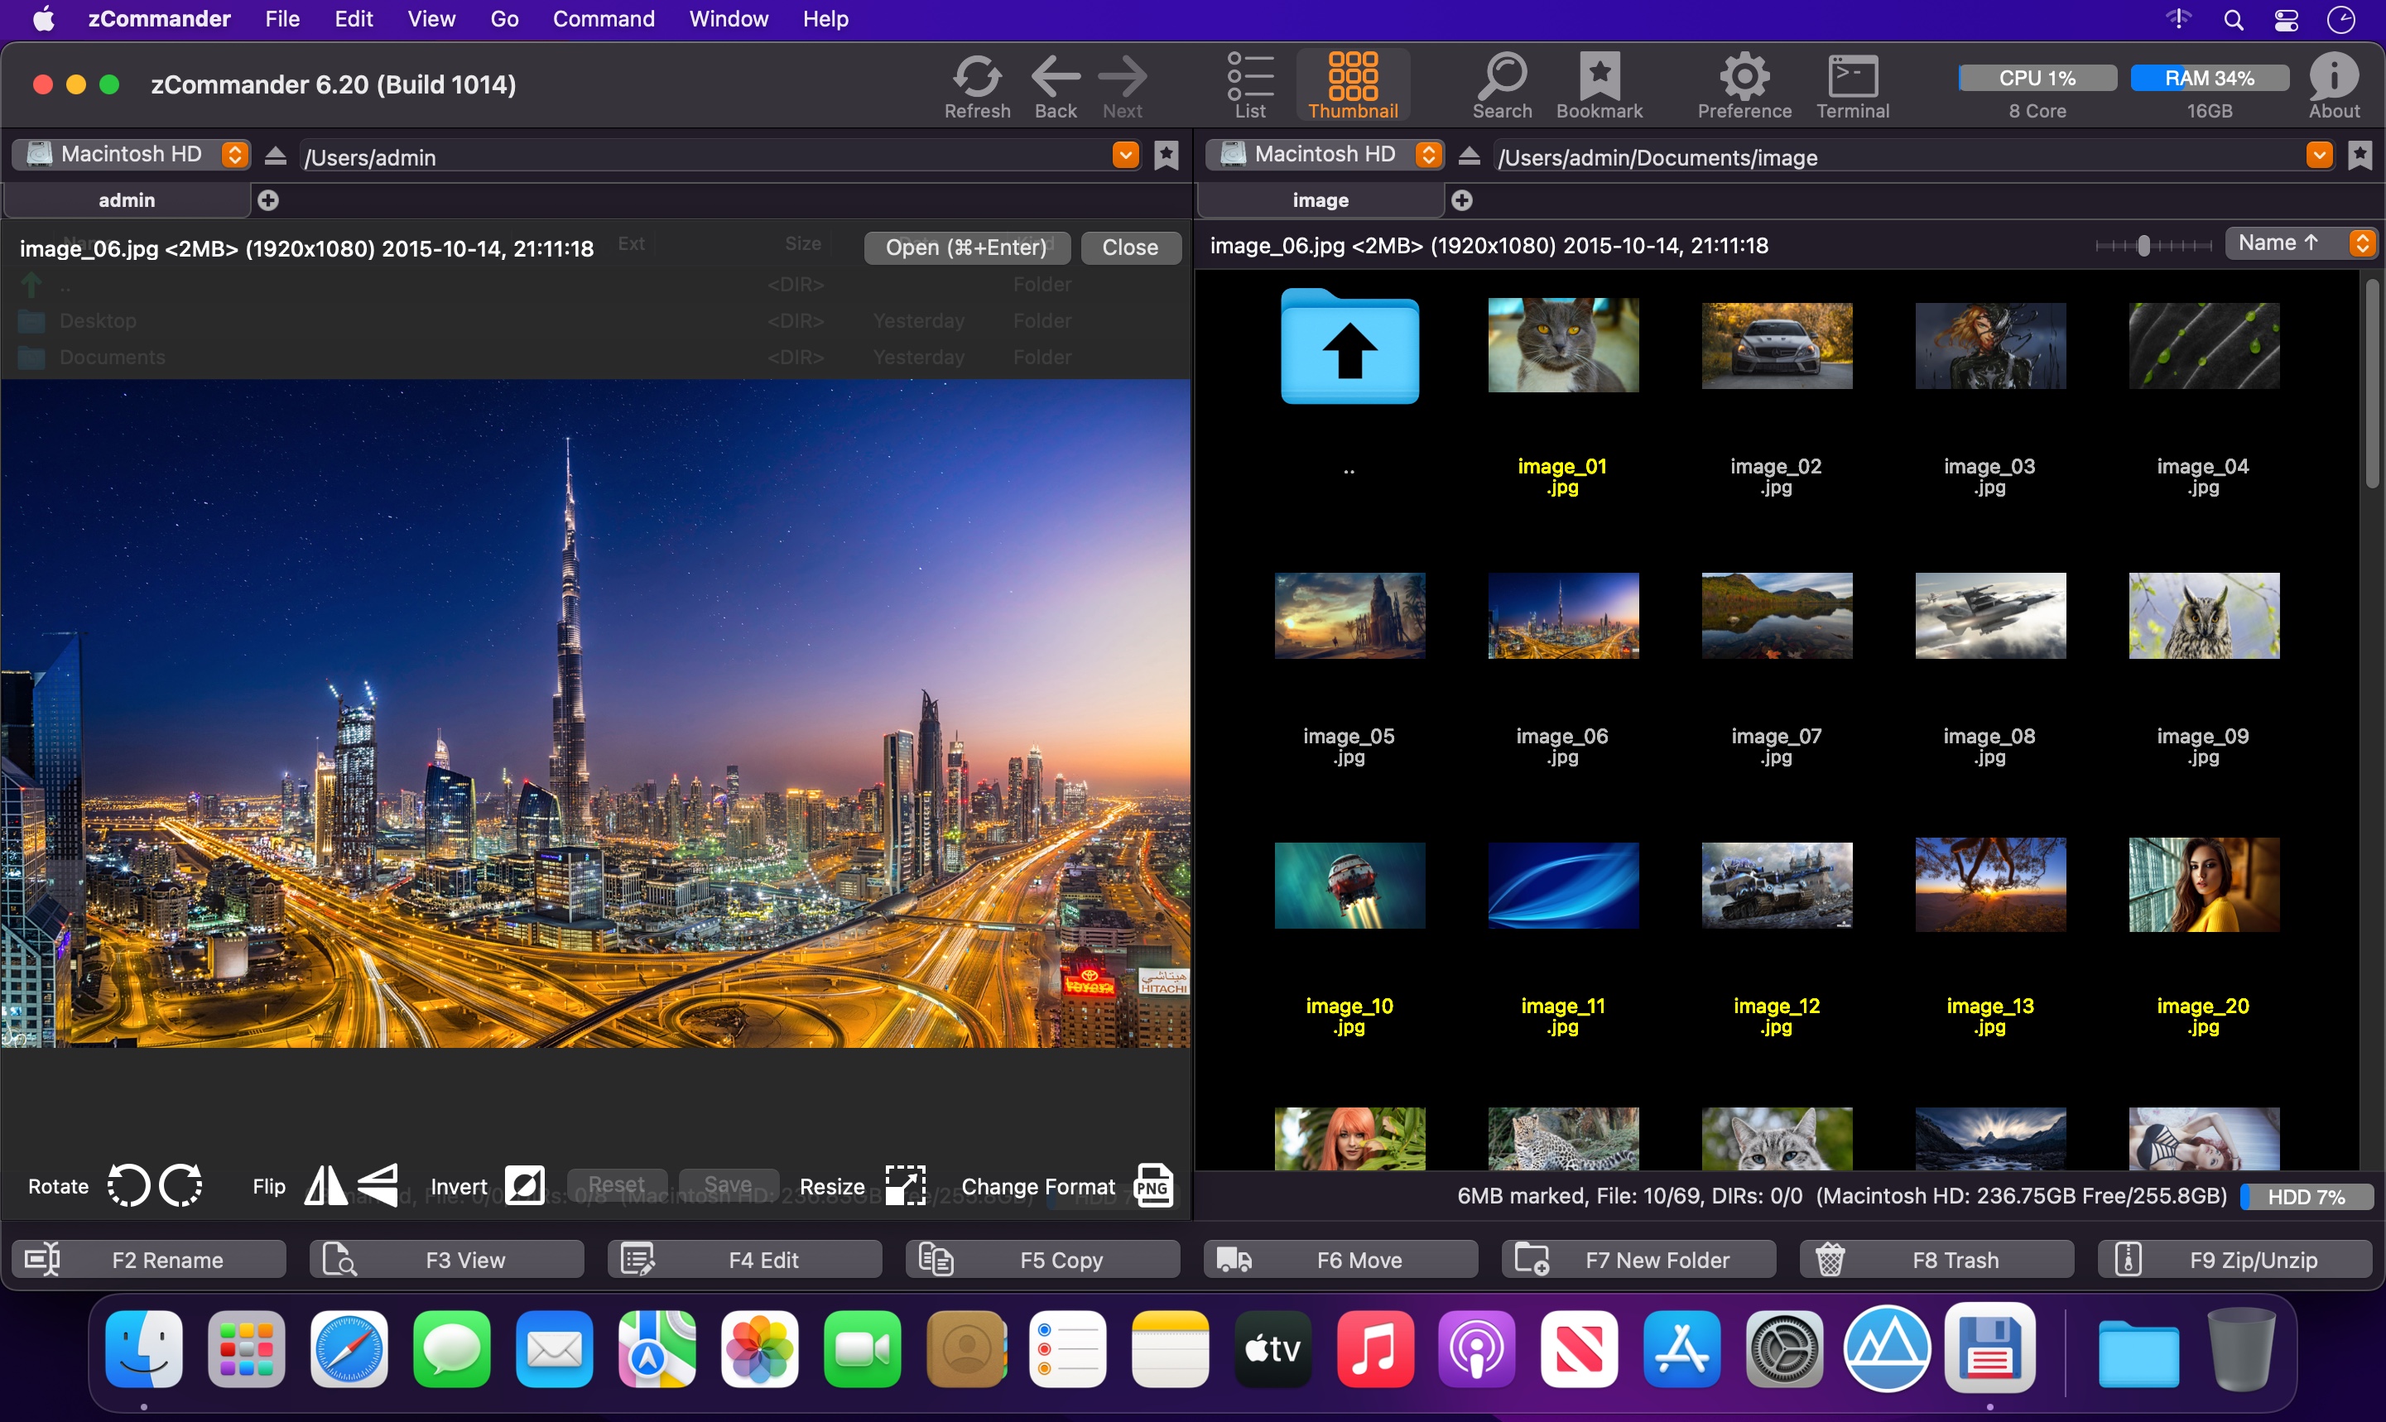Image resolution: width=2386 pixels, height=1422 pixels.
Task: Expand right panel path history dropdown
Action: pyautogui.click(x=2319, y=154)
